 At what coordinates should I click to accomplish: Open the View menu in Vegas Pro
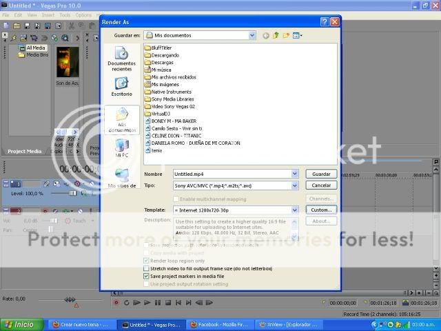pos(32,15)
